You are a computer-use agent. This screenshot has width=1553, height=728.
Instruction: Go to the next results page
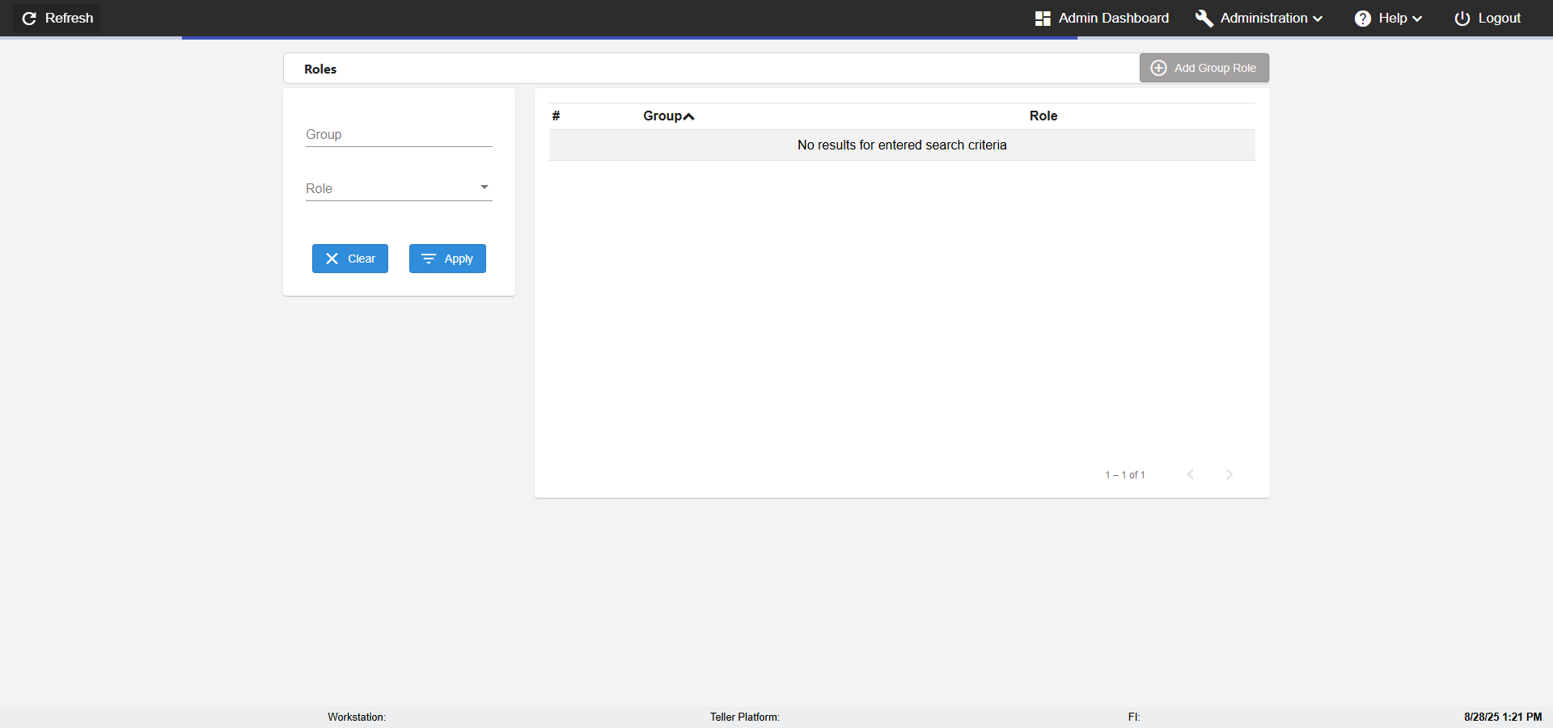[1229, 474]
